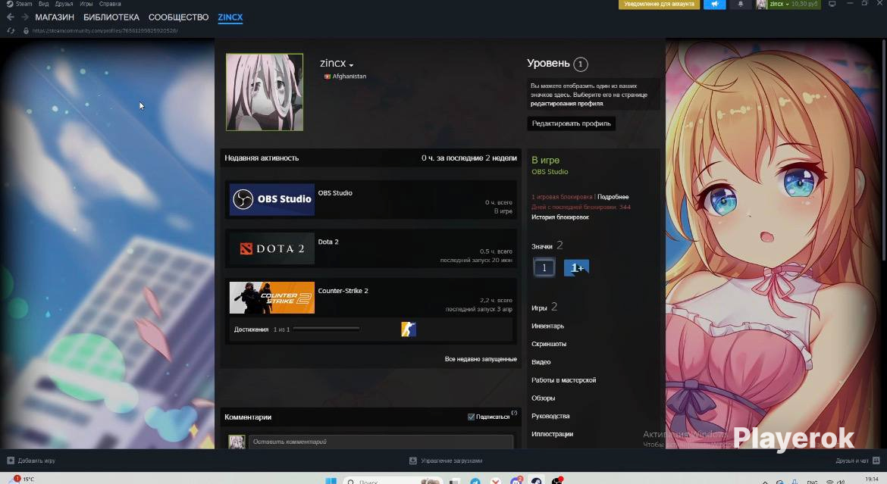Click the Уведомление для аккаунта button
Image resolution: width=887 pixels, height=484 pixels.
(x=659, y=4)
